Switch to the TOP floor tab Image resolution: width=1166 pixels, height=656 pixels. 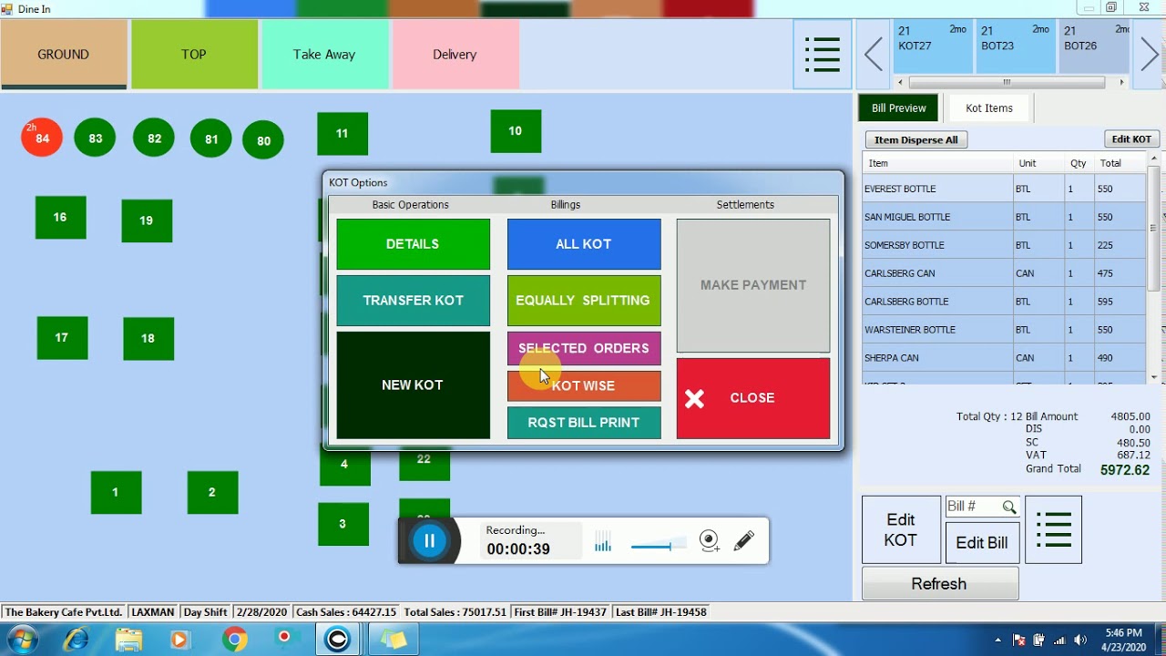point(194,55)
